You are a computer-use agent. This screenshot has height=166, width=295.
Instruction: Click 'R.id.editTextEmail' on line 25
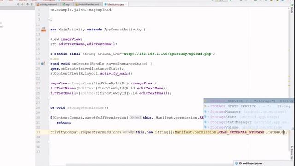coord(147,93)
